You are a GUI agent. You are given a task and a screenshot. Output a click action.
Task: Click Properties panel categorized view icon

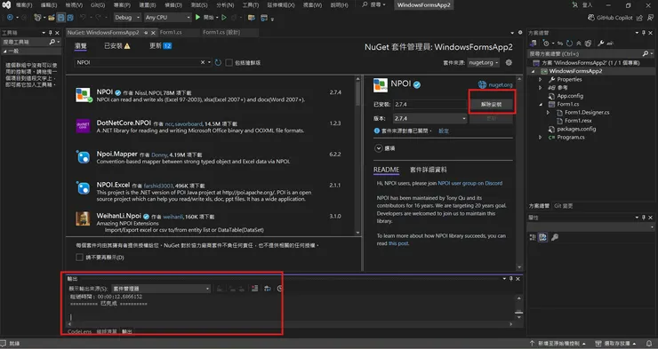pos(533,237)
